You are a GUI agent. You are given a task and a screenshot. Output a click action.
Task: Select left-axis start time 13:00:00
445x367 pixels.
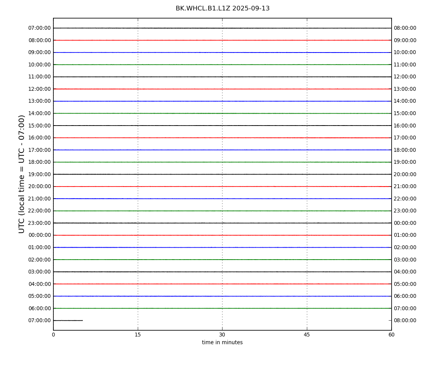[x=39, y=101]
